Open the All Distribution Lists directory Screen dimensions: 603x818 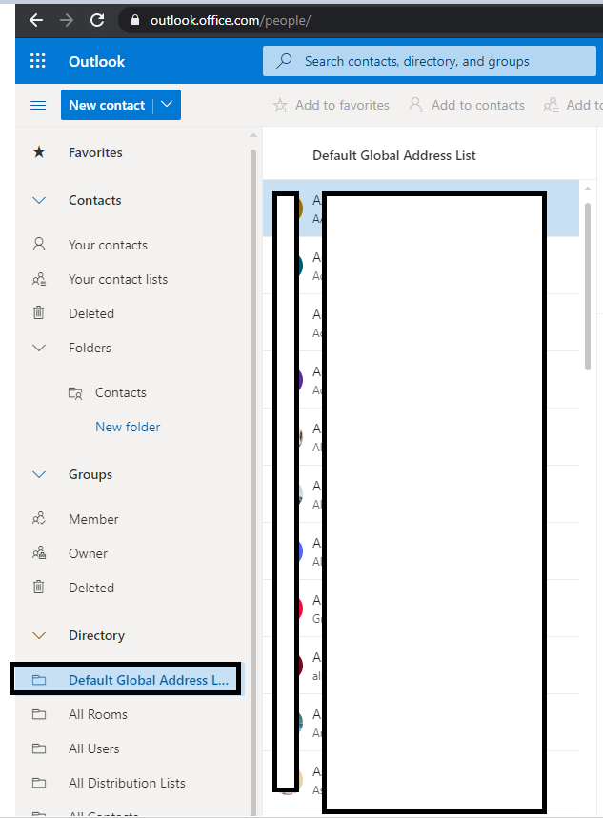[127, 783]
